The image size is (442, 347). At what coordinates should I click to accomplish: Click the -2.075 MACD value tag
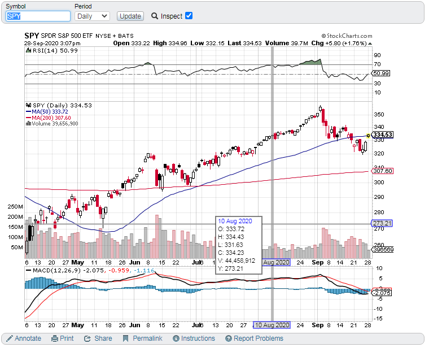[x=382, y=293]
